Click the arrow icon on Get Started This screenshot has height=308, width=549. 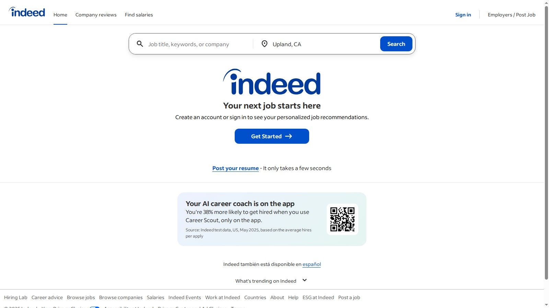(x=289, y=136)
